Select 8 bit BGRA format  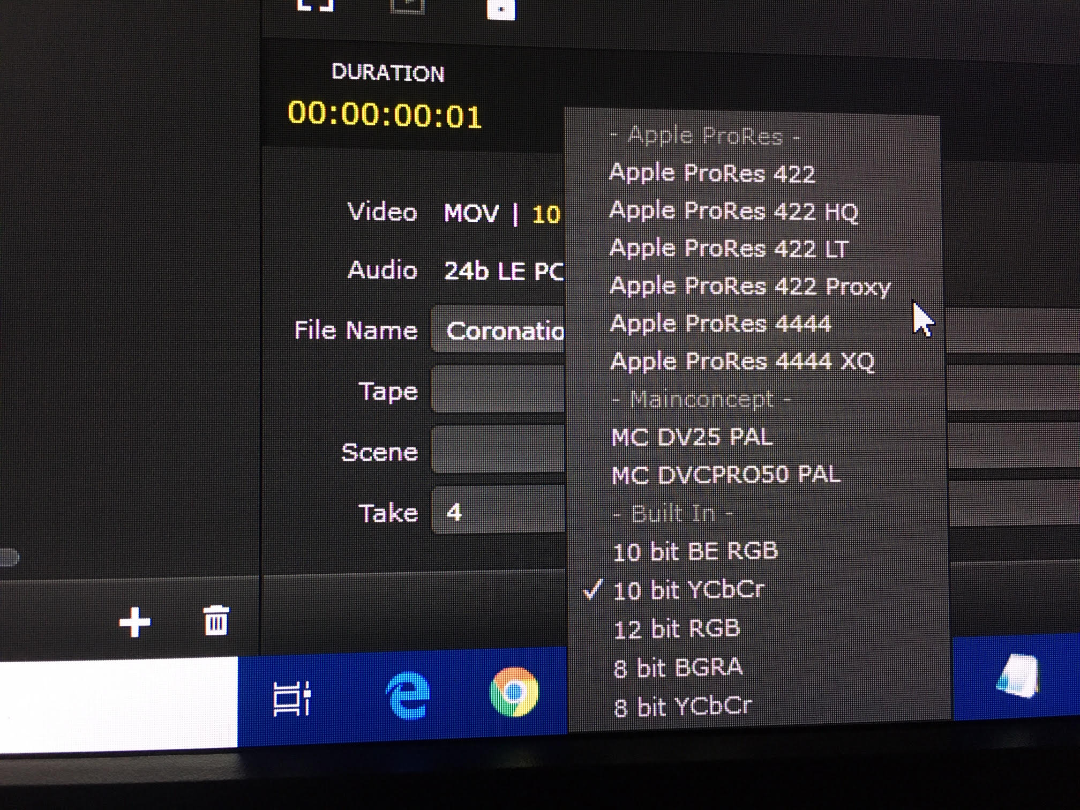coord(678,668)
